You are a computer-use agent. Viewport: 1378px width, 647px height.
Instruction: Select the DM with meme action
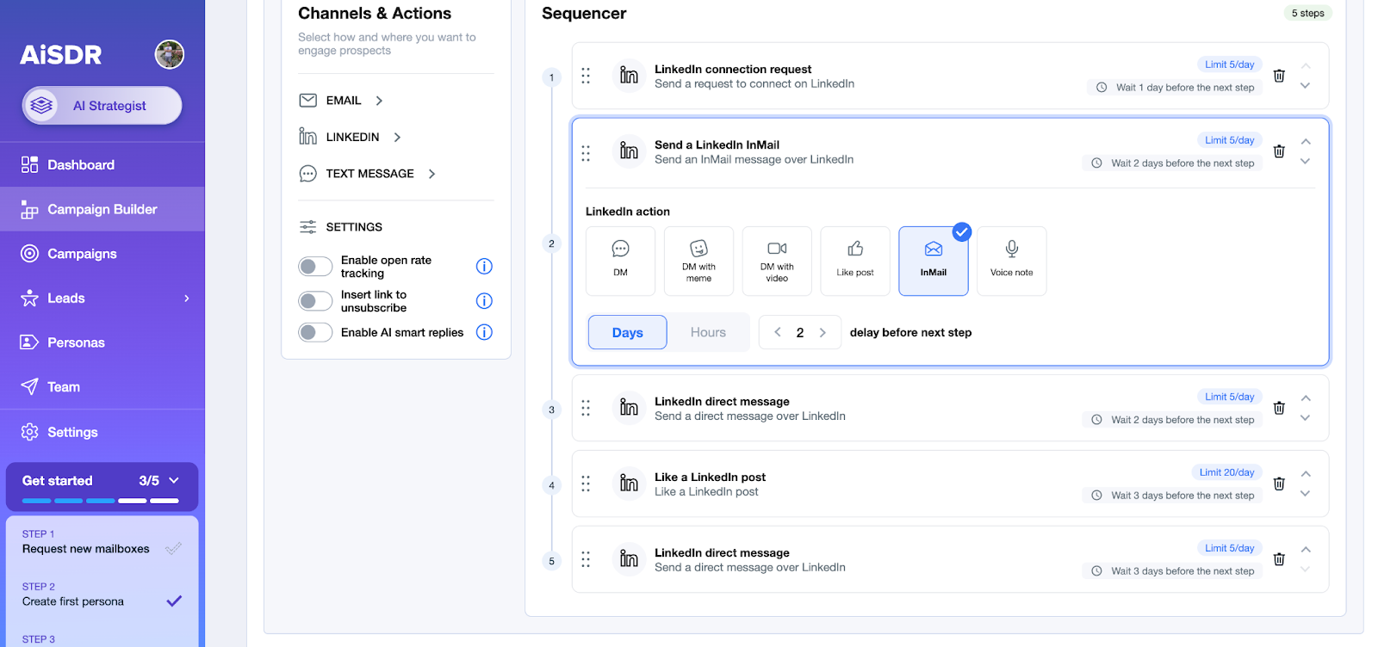tap(698, 261)
